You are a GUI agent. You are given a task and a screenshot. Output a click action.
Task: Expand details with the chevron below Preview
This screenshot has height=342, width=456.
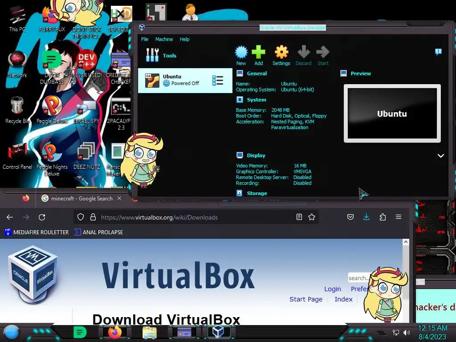(440, 155)
